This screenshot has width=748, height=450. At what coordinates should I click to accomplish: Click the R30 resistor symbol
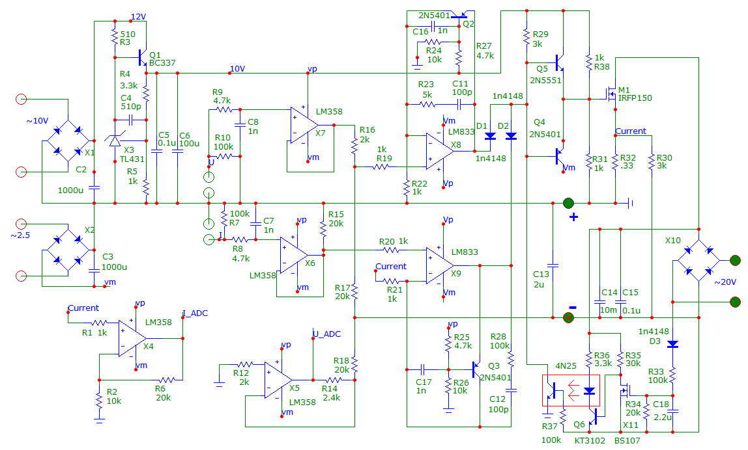tap(652, 162)
